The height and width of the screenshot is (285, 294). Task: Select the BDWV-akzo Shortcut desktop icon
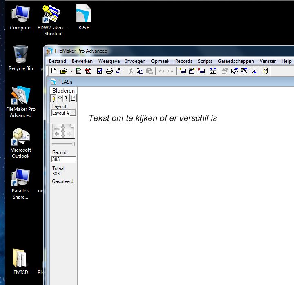52,21
